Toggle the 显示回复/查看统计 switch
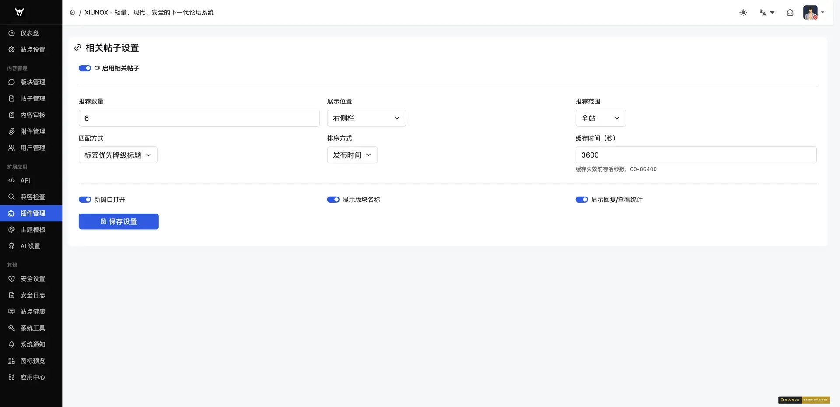This screenshot has width=840, height=407. click(582, 200)
